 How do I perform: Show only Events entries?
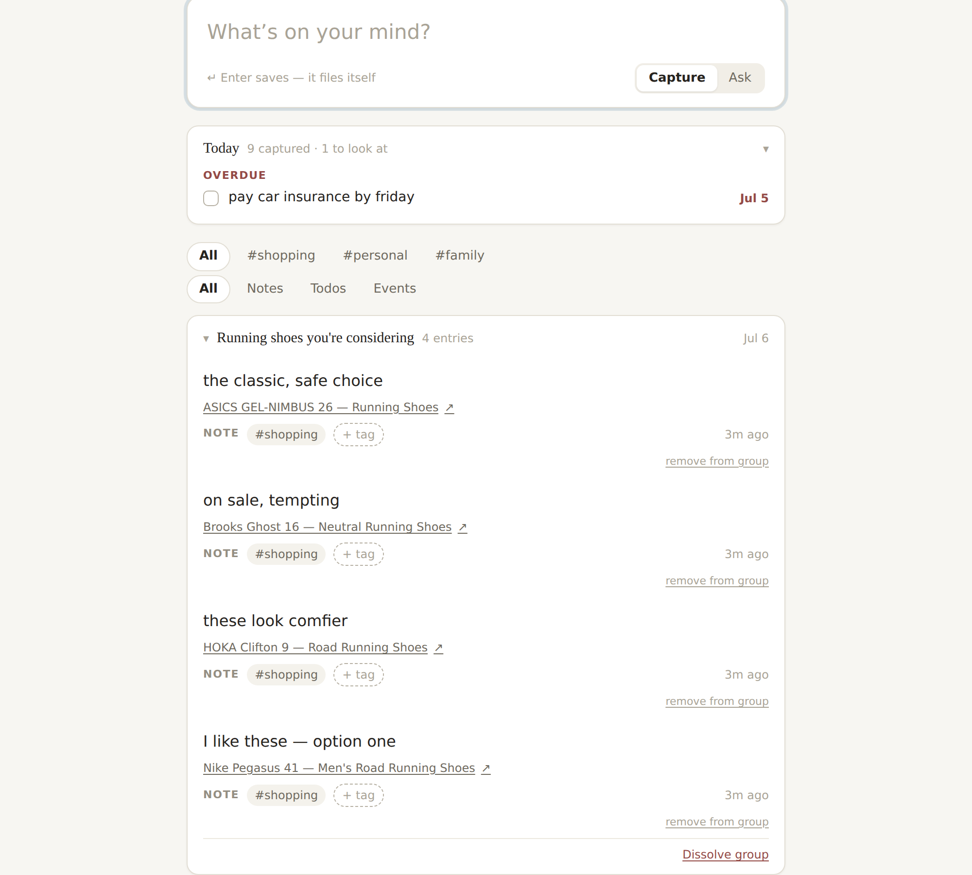(395, 289)
